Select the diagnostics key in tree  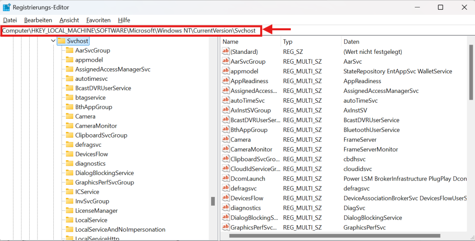tap(90, 163)
